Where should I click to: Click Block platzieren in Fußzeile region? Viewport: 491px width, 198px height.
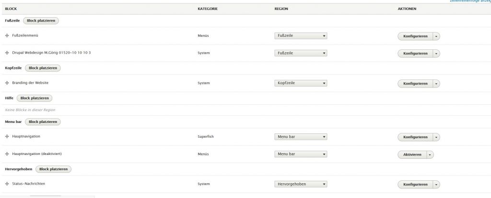click(x=42, y=21)
